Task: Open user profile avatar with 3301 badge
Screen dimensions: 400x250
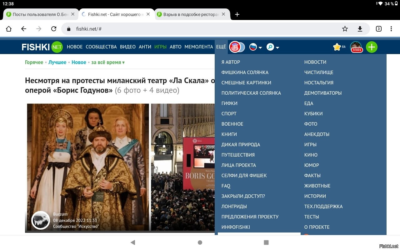Action: (x=356, y=47)
